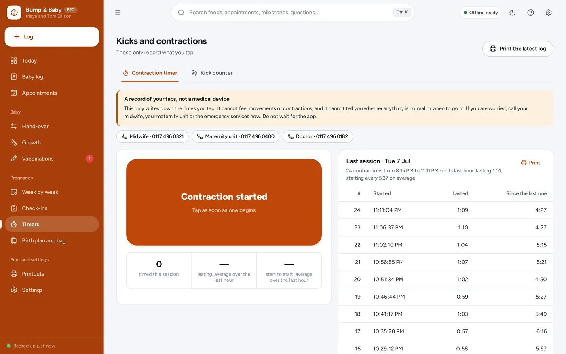
Task: Go to Baby log in the sidebar
Action: (x=52, y=77)
